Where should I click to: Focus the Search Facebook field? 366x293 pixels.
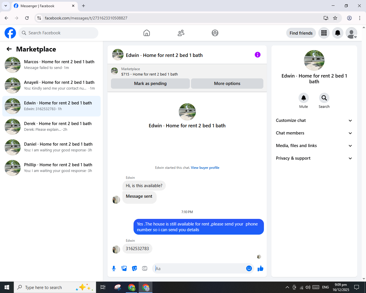coord(58,33)
